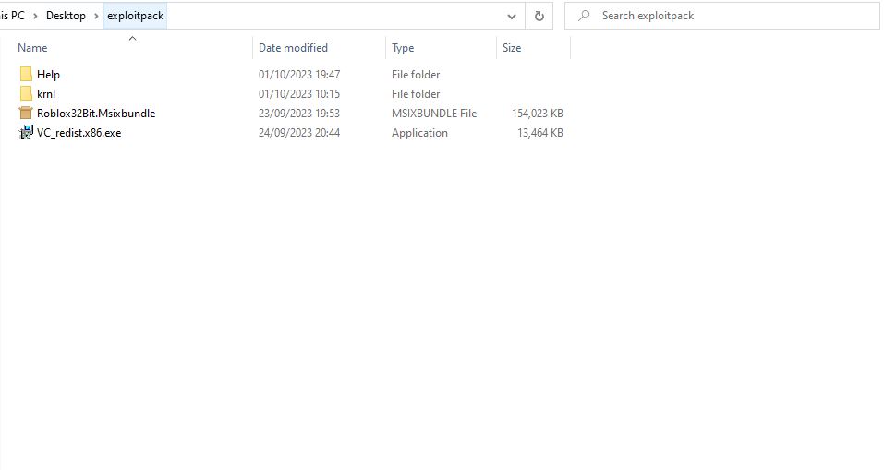
Task: Click the exploitpack breadcrumb segment
Action: (x=135, y=16)
